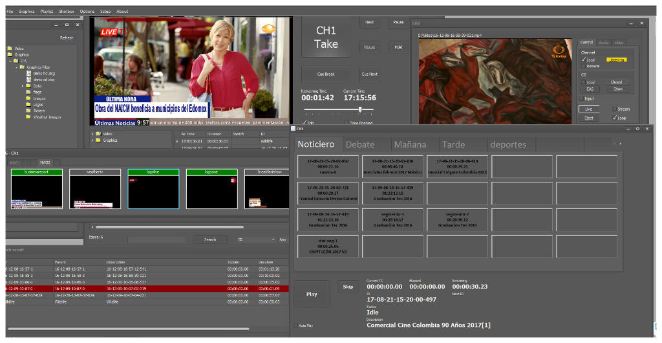This screenshot has height=343, width=662.
Task: Click the Recue button
Action: (x=369, y=47)
